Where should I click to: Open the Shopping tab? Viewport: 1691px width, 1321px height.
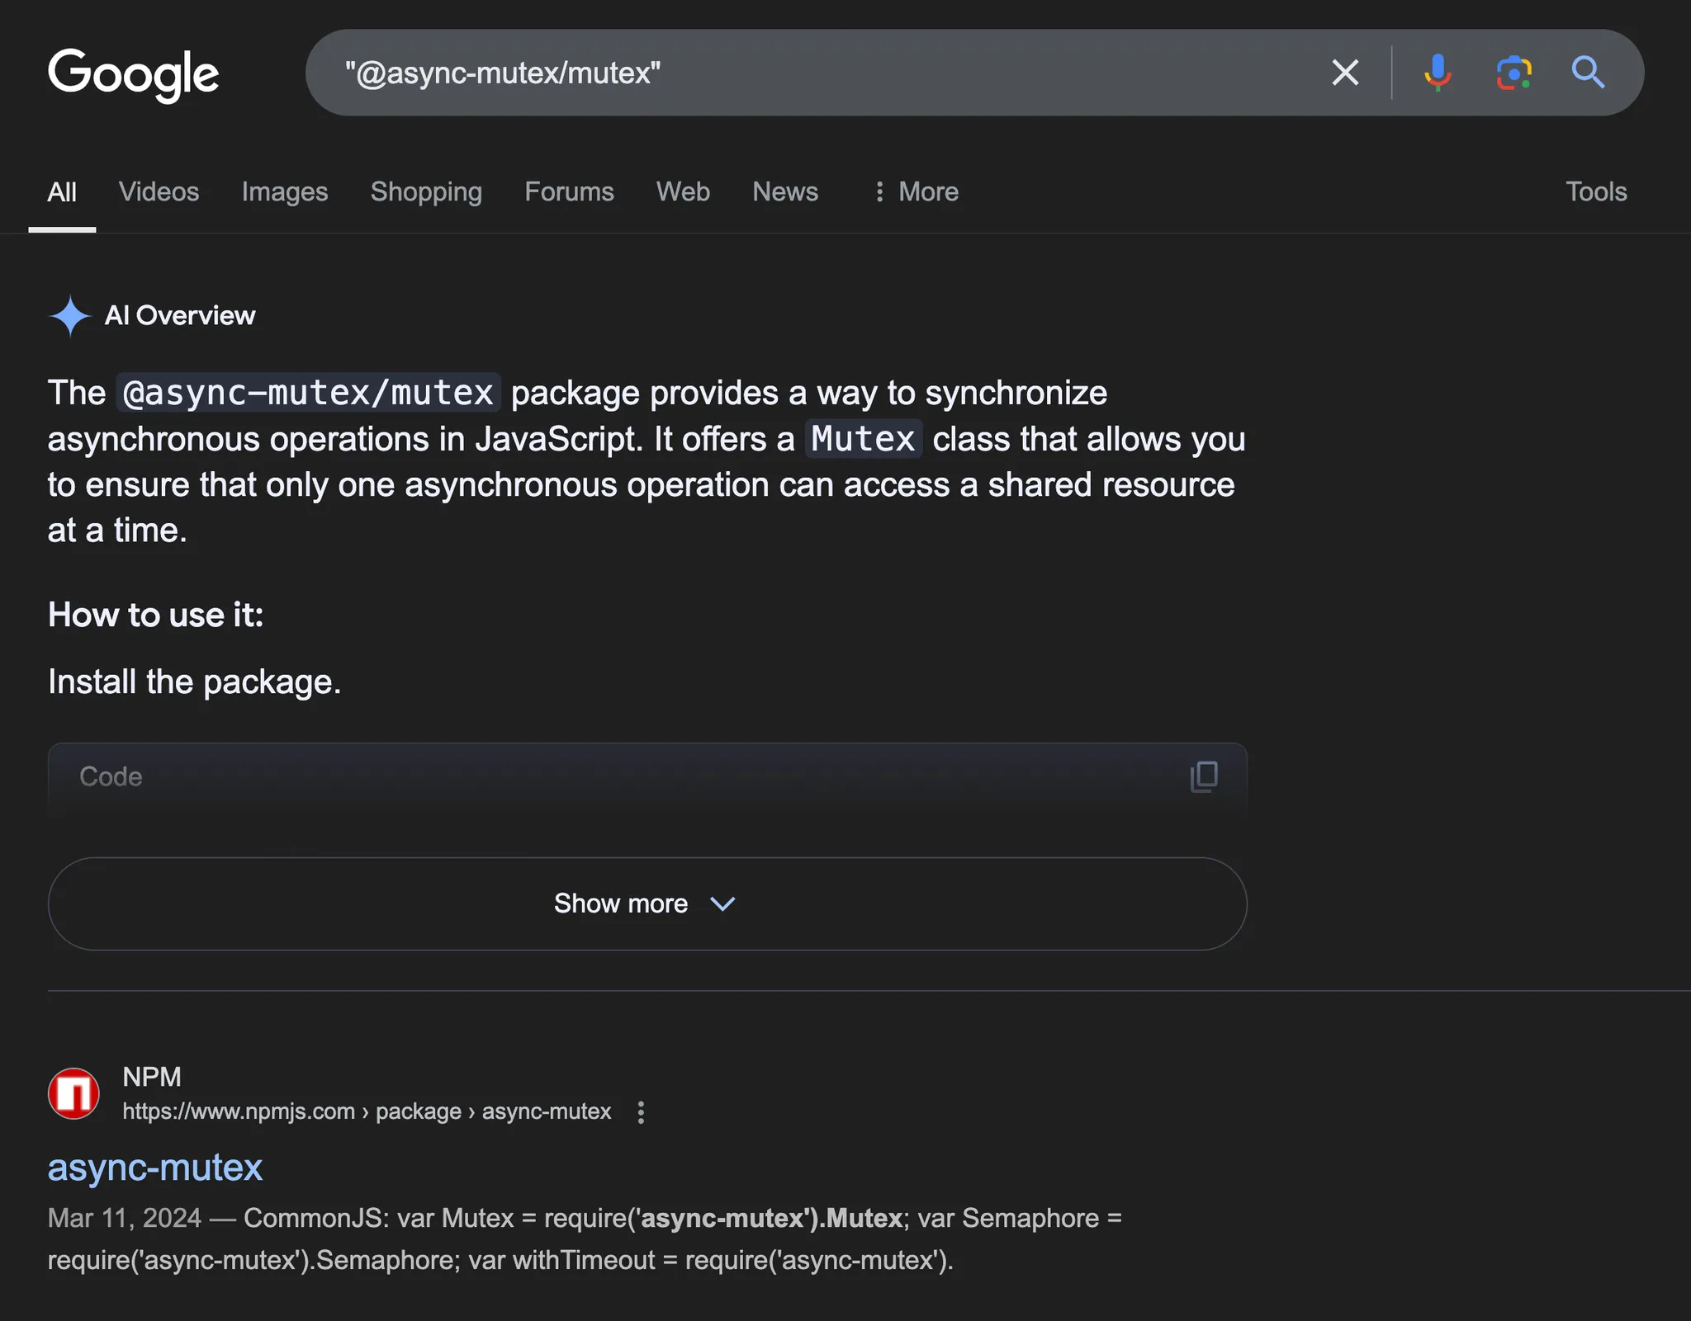coord(426,191)
